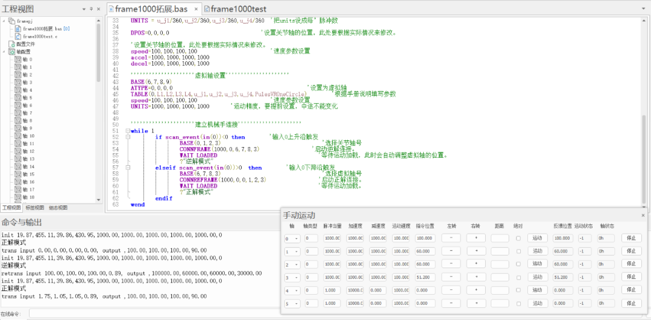Collapse the while loop fold marker at line 51
Image resolution: width=651 pixels, height=320 pixels.
(127, 131)
